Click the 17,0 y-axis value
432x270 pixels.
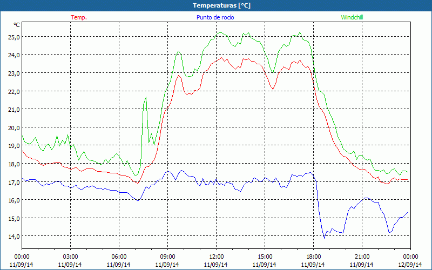[x=14, y=182]
